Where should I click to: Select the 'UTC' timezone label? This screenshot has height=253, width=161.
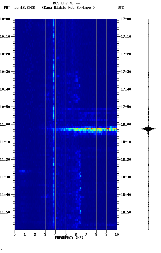pyautogui.click(x=121, y=8)
